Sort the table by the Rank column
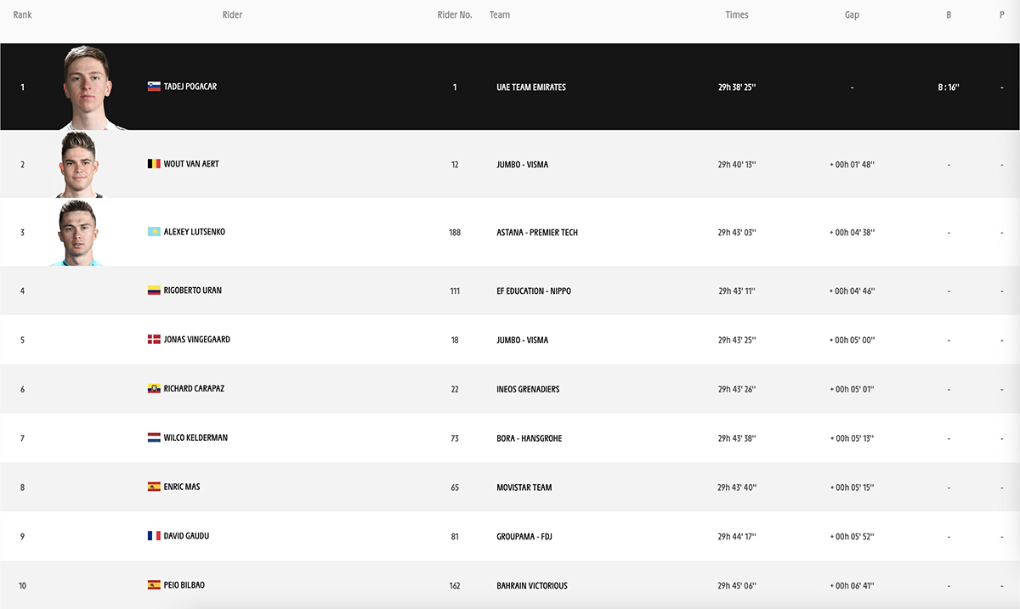 [x=23, y=14]
